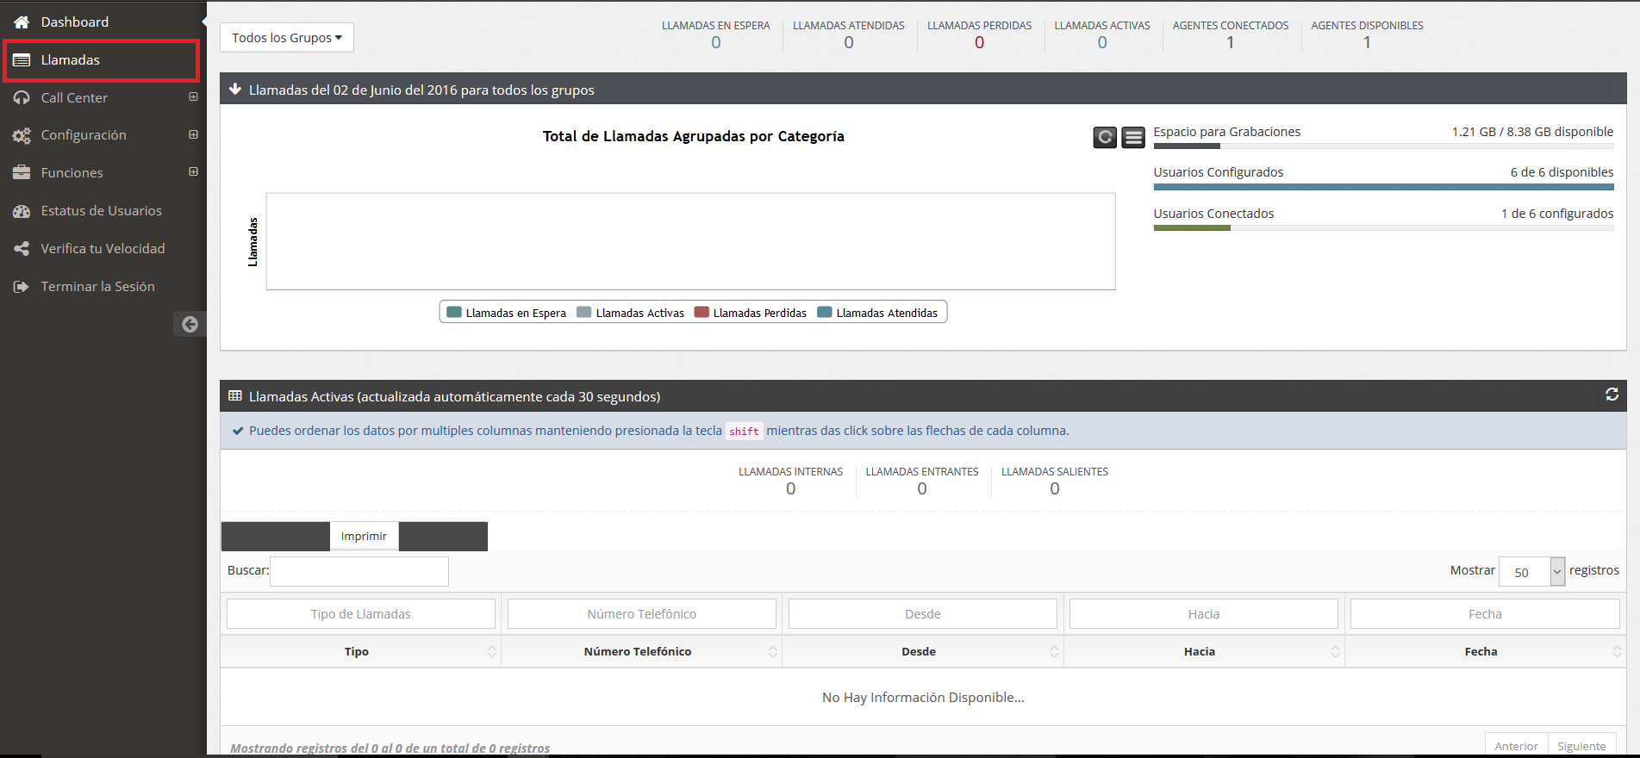The height and width of the screenshot is (758, 1640).
Task: Click the Agentes Conectados counter
Action: tap(1231, 35)
